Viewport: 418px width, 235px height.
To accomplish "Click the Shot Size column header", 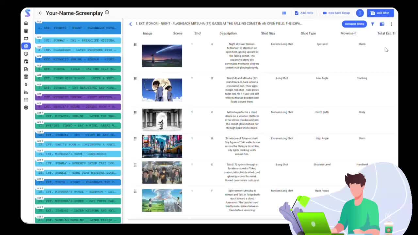I will 268,33.
